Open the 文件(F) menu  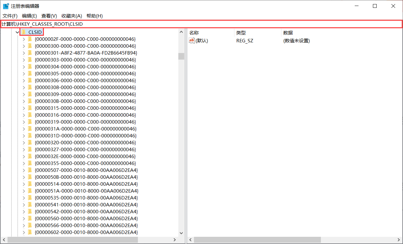point(10,16)
